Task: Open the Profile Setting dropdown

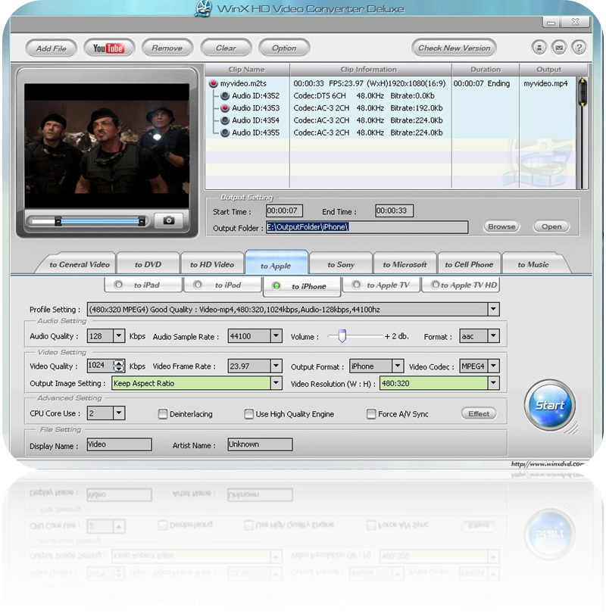Action: (494, 309)
